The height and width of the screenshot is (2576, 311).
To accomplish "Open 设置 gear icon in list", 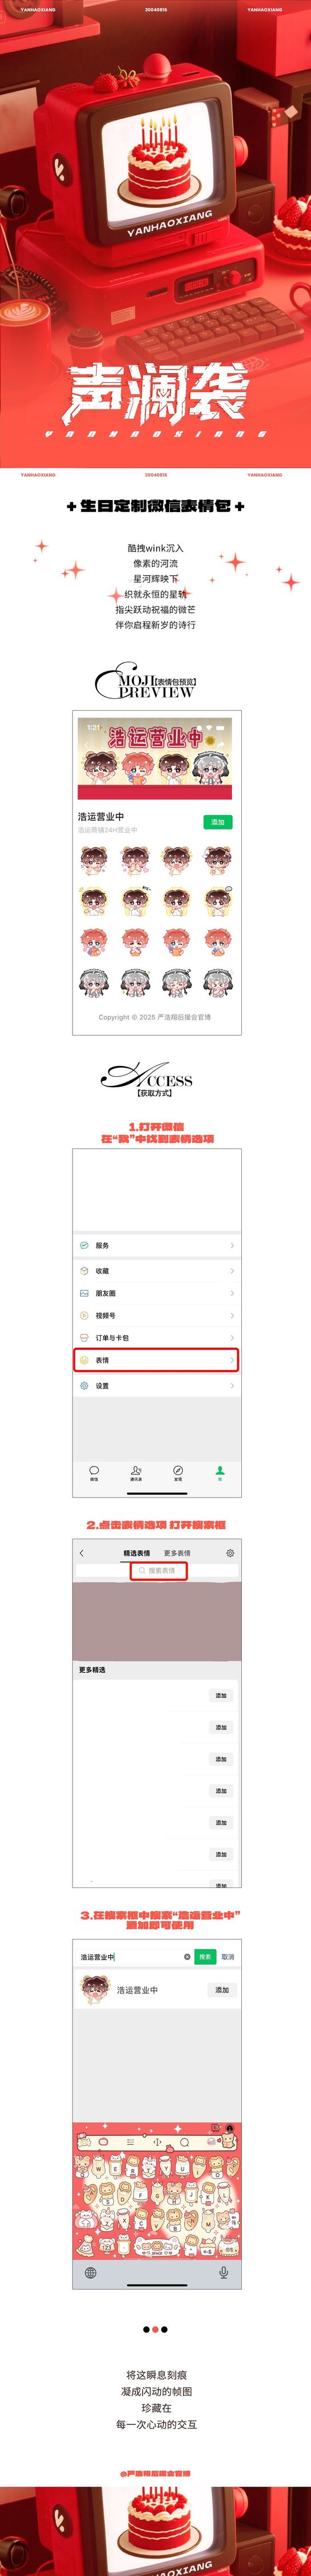I will point(85,1386).
